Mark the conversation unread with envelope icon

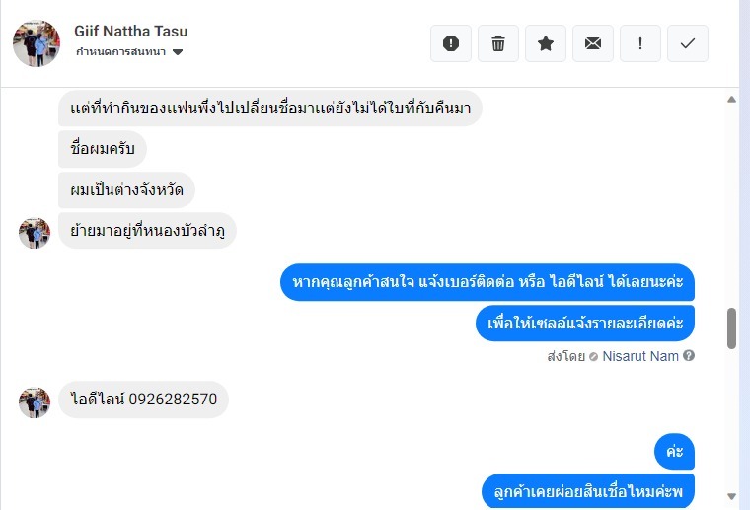(x=593, y=43)
